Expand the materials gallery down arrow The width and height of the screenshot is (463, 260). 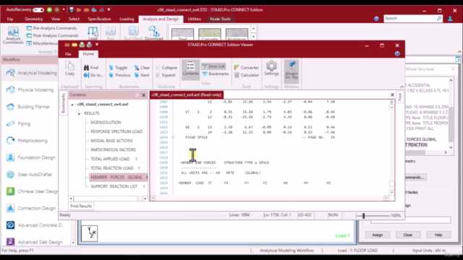[x=253, y=37]
